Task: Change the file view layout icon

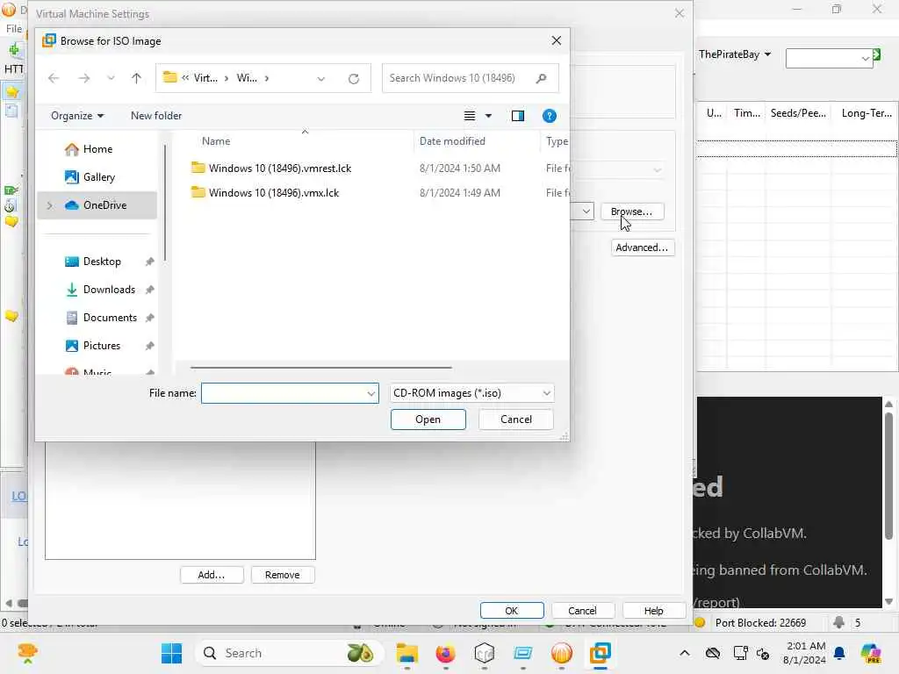Action: pos(470,116)
